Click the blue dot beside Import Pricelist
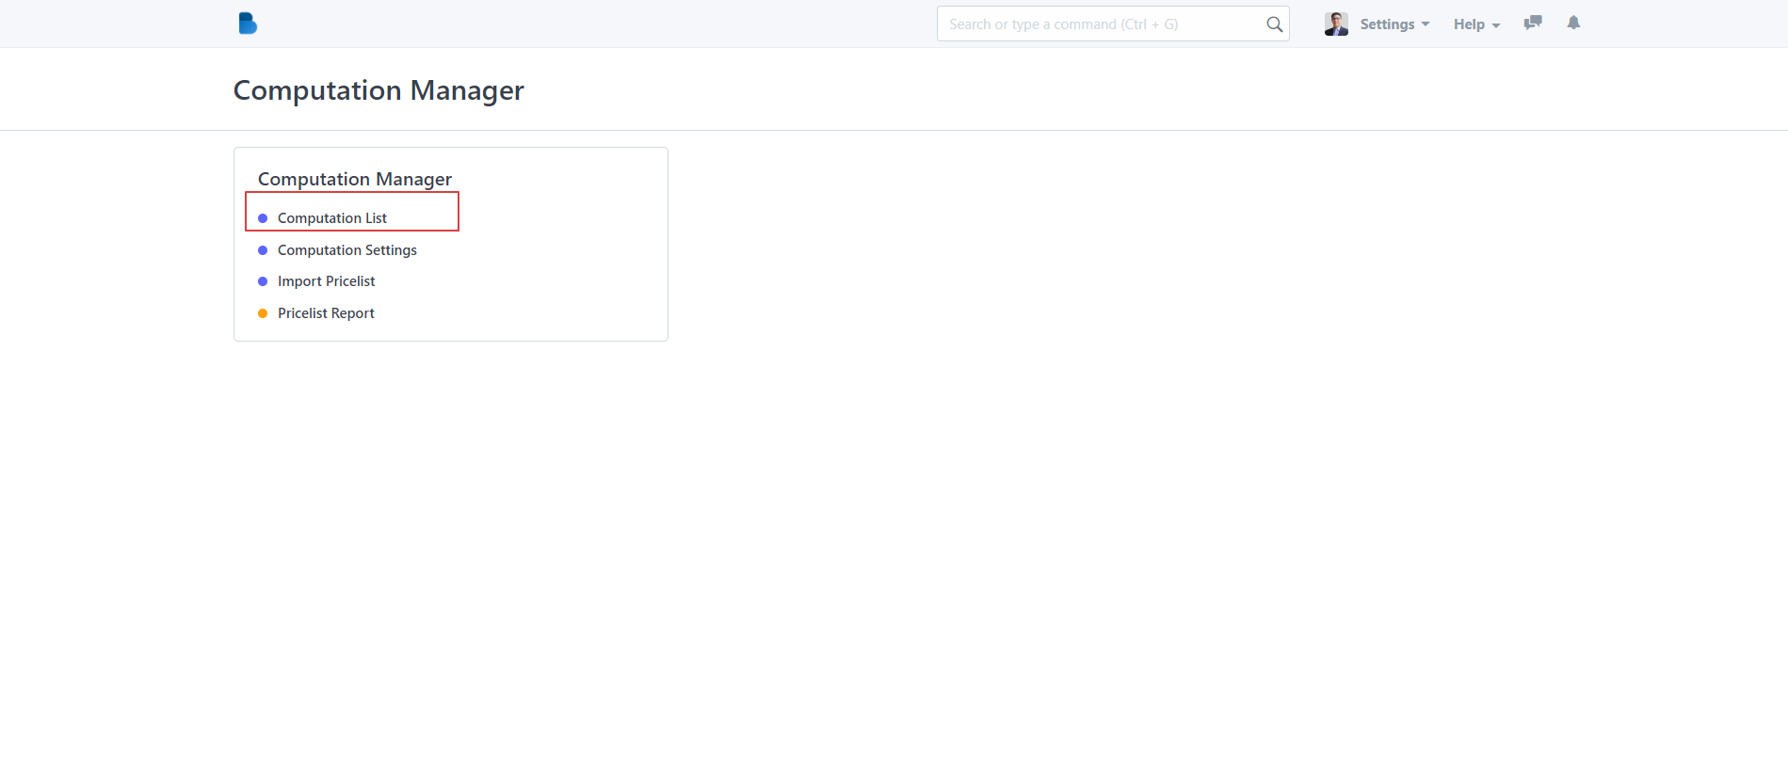This screenshot has height=783, width=1788. [263, 281]
